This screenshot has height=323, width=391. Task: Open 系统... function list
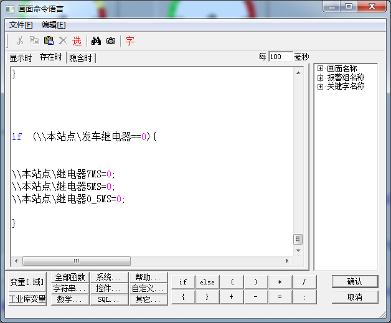tap(109, 277)
